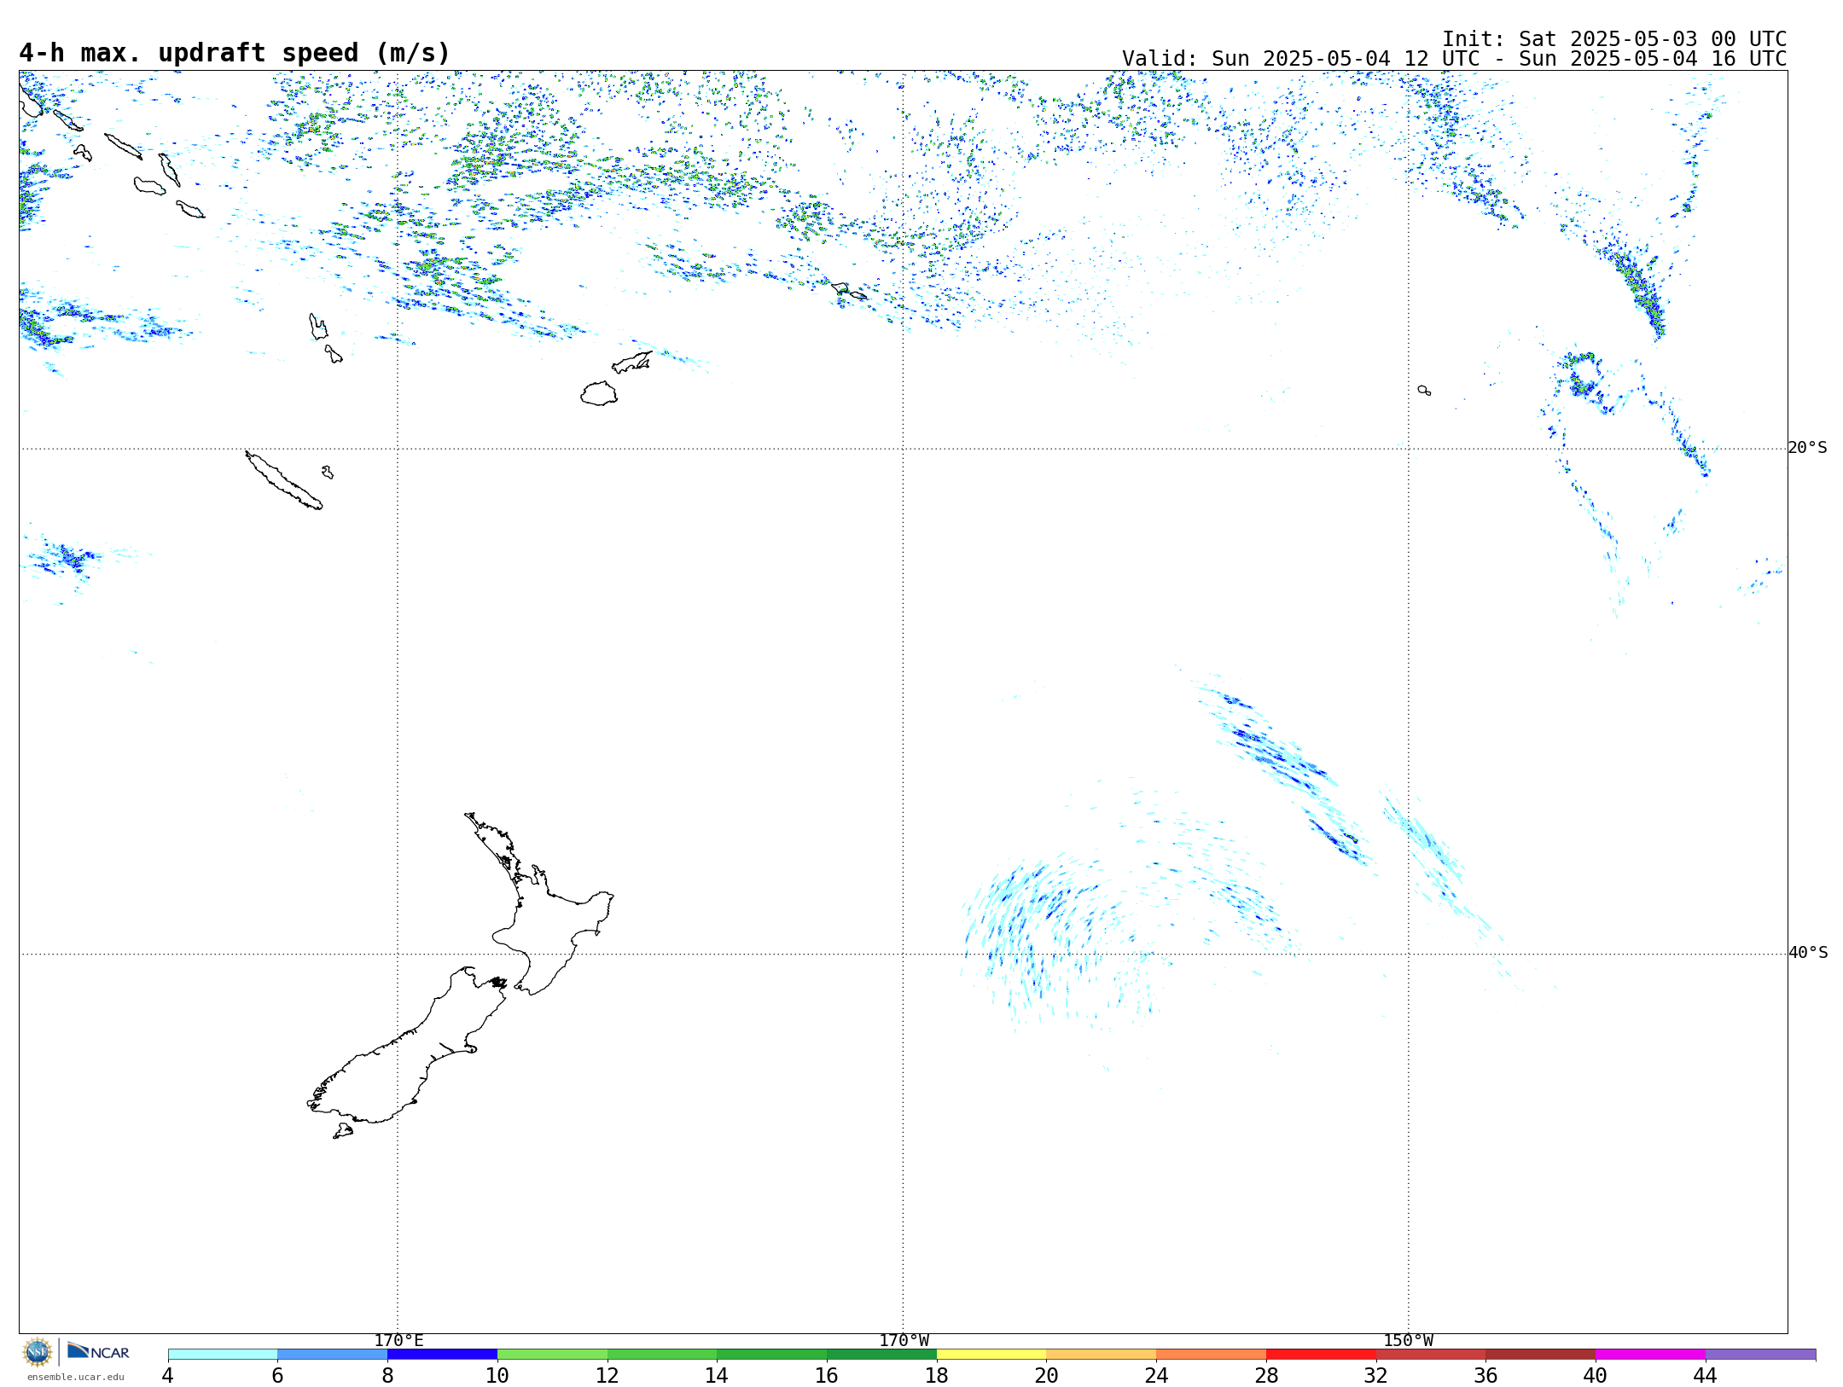Click the colorbar tick label '10'
The width and height of the screenshot is (1843, 1387).
tap(497, 1375)
